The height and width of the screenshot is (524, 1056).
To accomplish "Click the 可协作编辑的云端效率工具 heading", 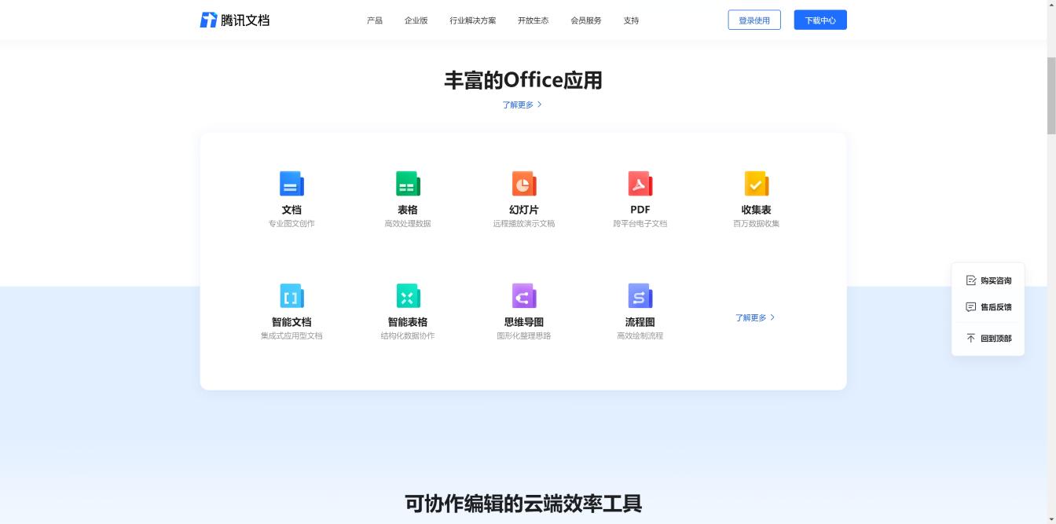I will tap(523, 503).
